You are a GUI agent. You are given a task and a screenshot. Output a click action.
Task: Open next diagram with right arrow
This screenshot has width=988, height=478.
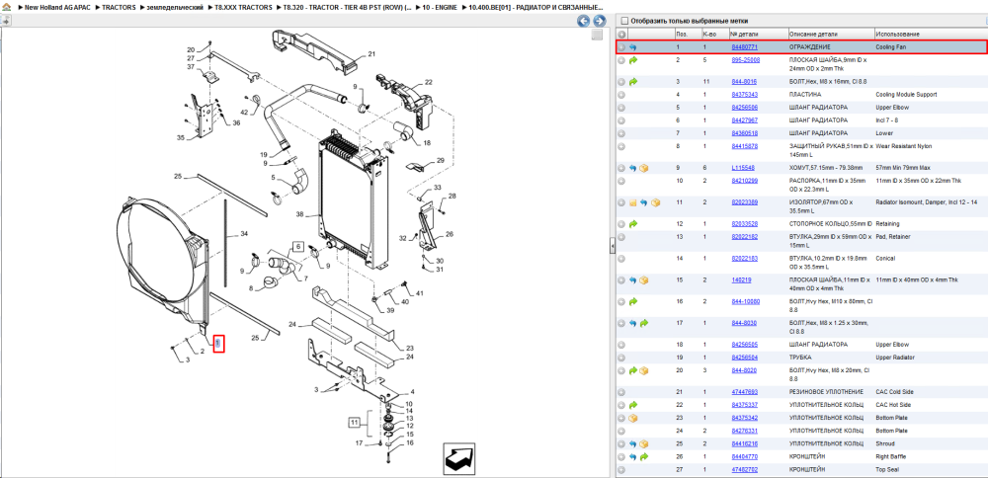599,21
